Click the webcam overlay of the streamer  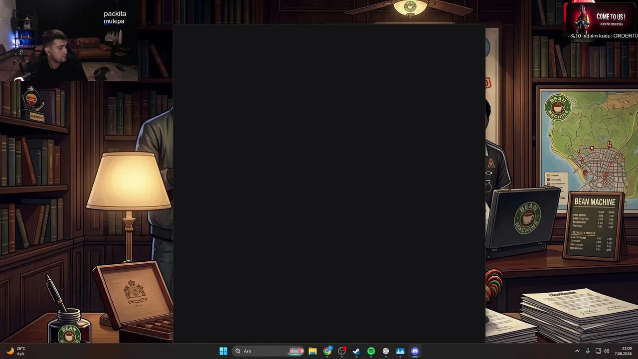(x=69, y=40)
